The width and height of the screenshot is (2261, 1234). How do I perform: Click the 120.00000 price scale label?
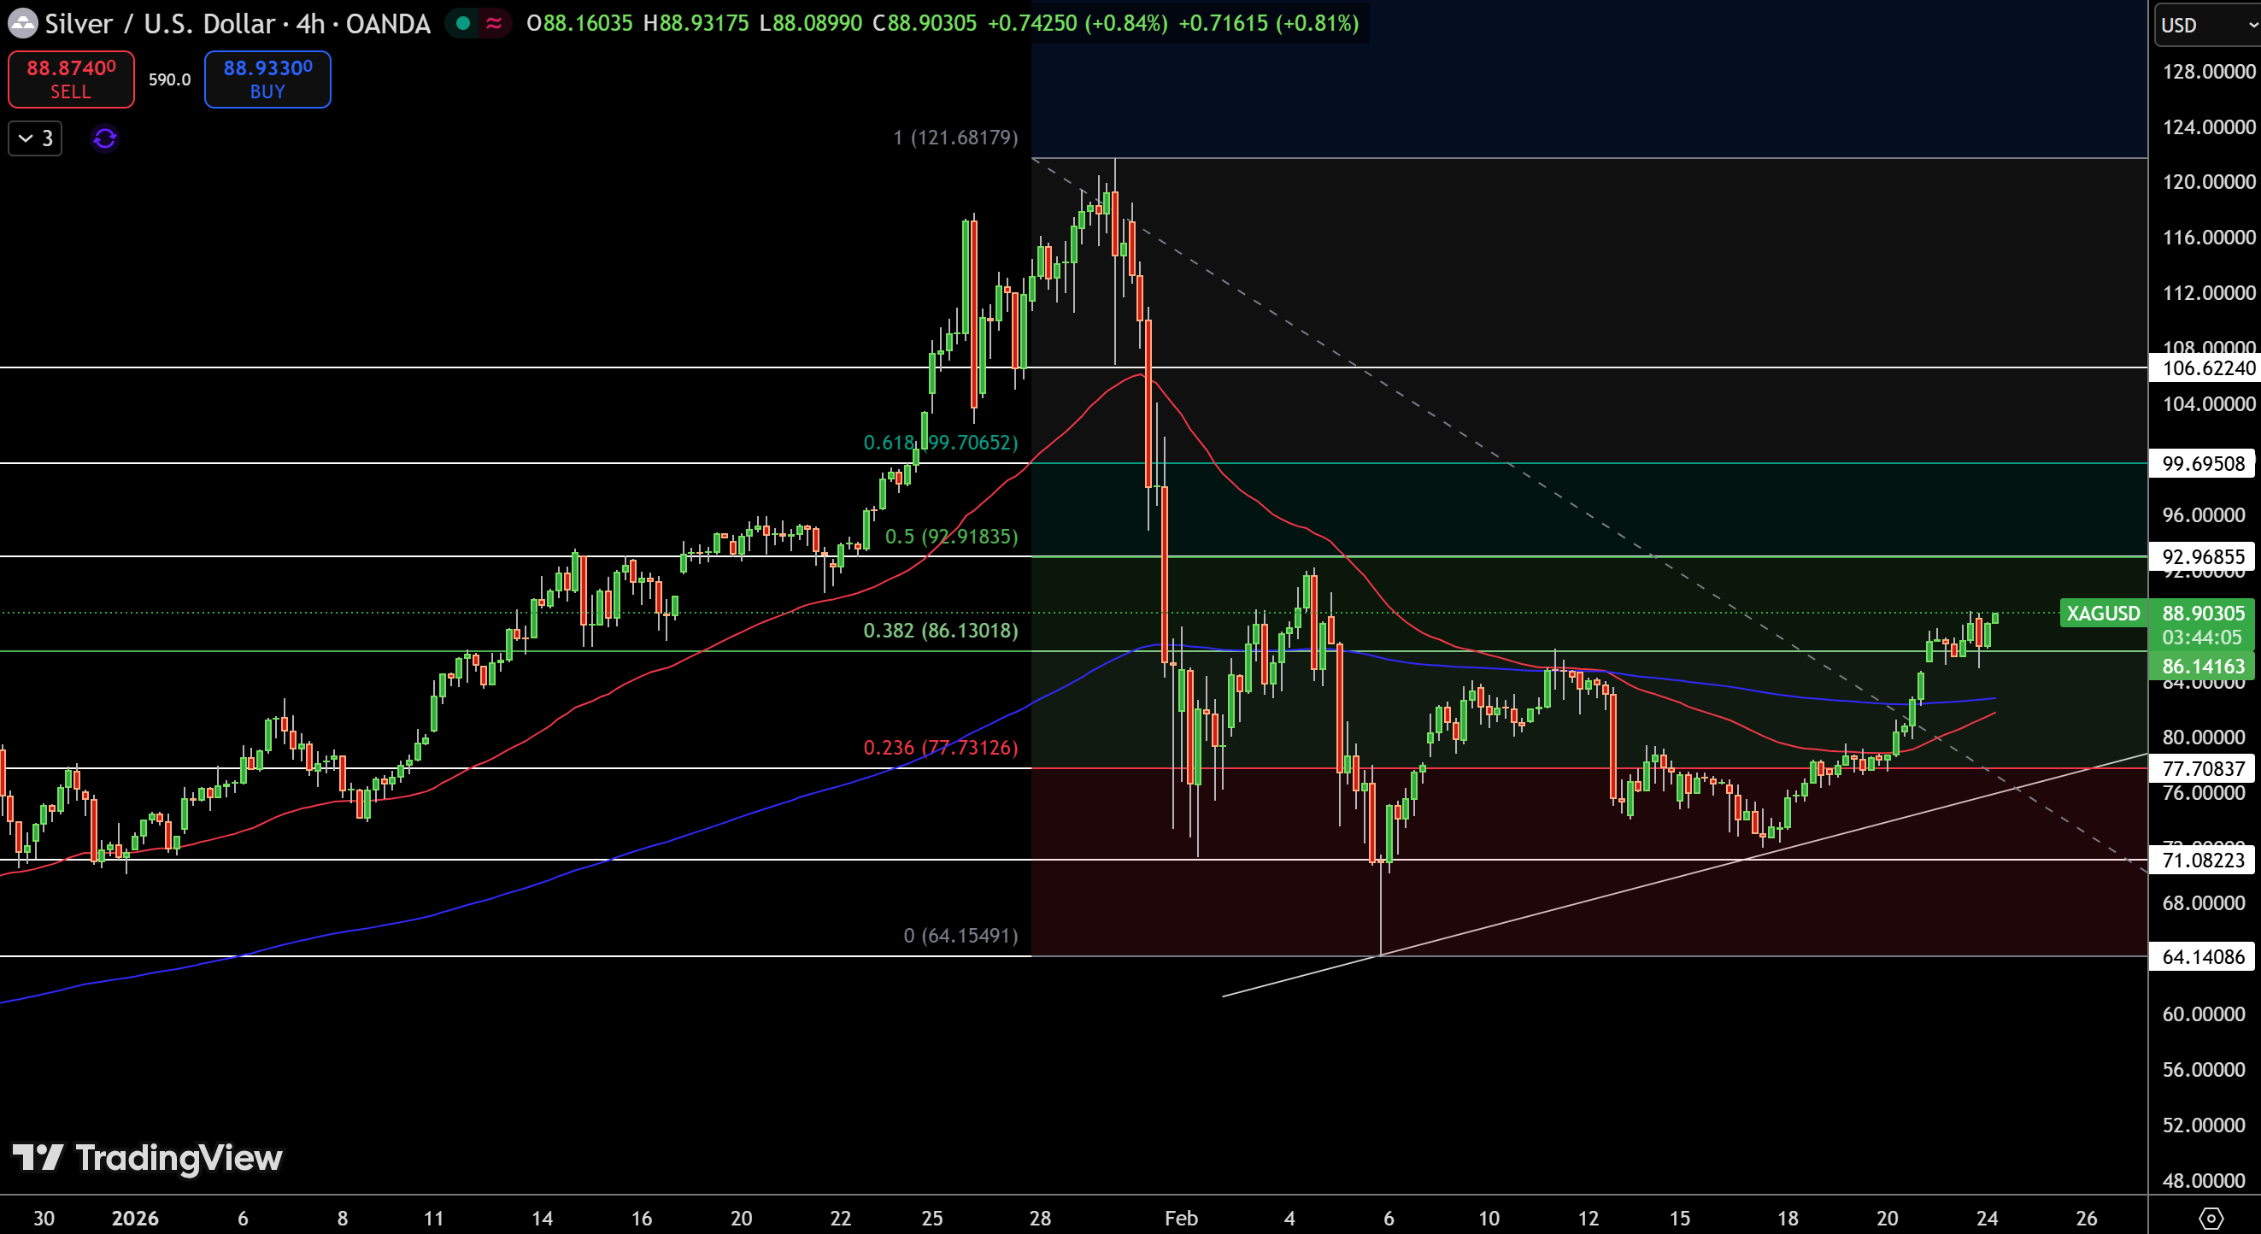(2208, 182)
